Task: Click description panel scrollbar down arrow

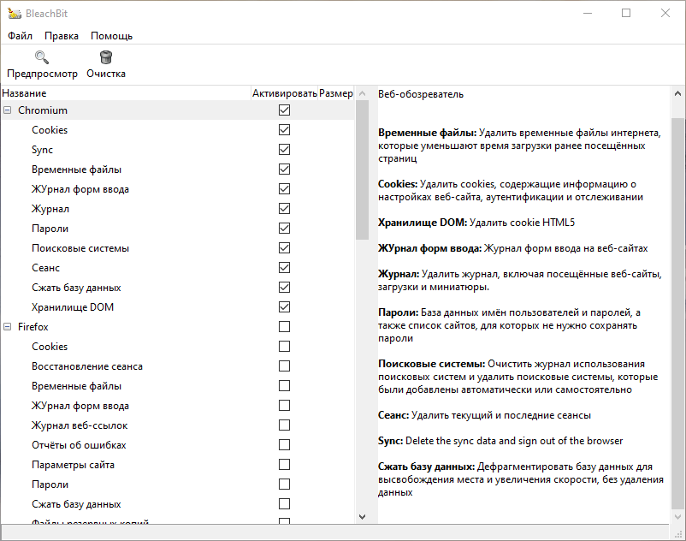Action: (677, 516)
